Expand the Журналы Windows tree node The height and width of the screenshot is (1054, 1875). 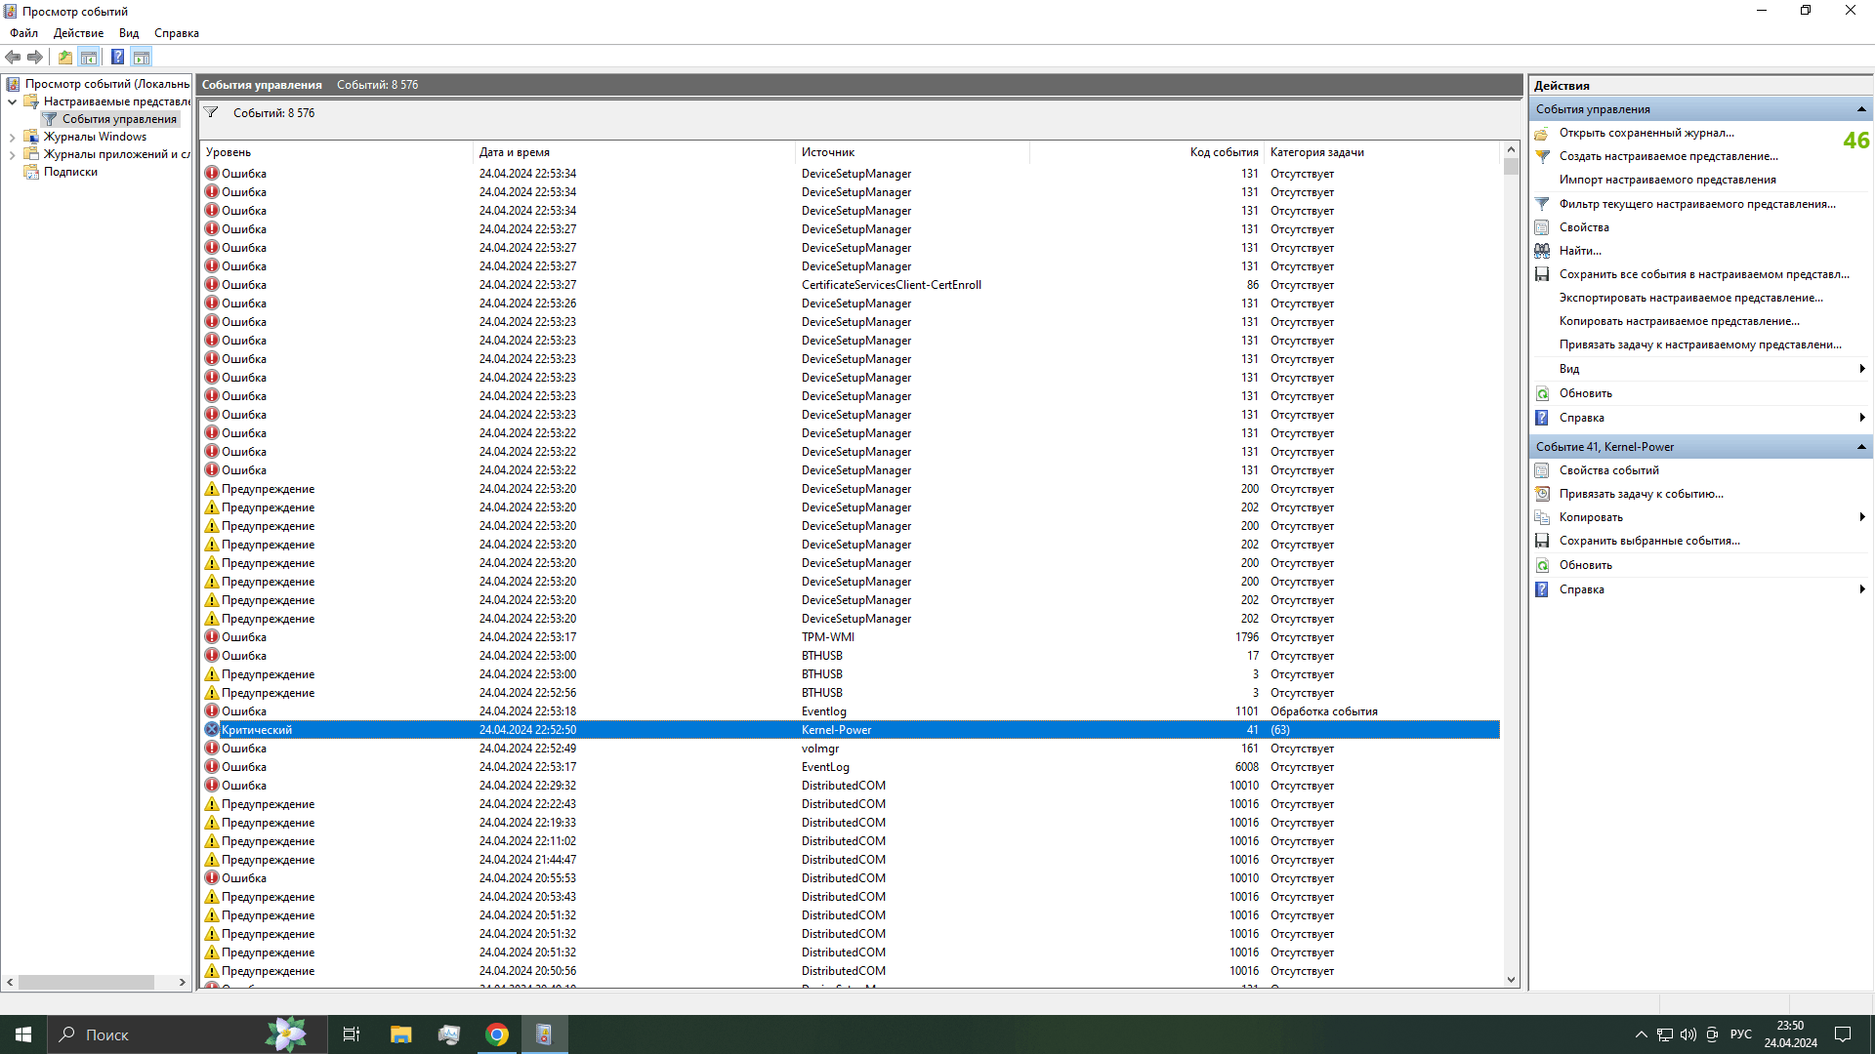[12, 138]
